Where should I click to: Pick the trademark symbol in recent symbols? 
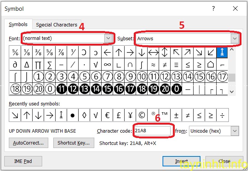pos(164,115)
